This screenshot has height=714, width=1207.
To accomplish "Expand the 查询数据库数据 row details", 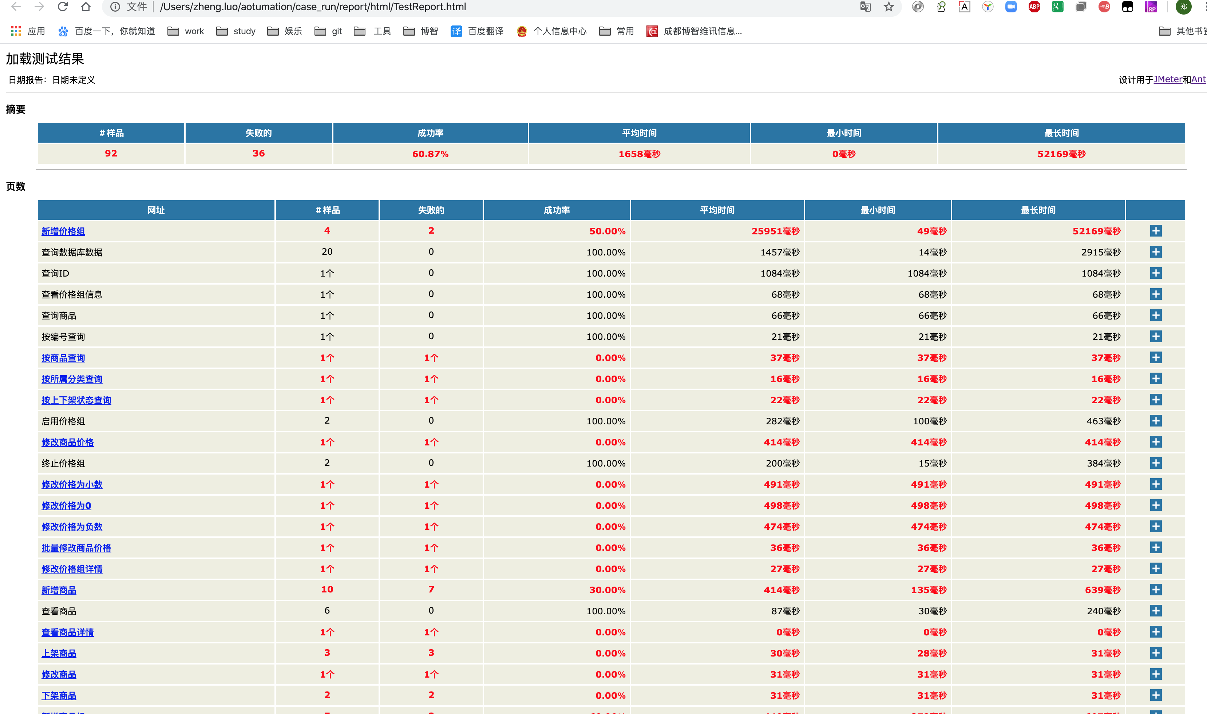I will click(1156, 252).
